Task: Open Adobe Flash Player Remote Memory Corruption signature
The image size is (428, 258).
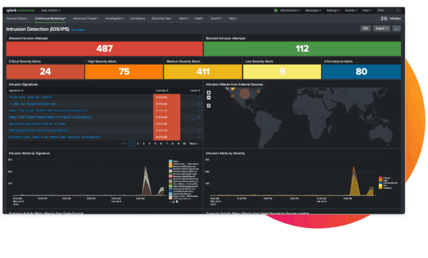Action: 50,117
